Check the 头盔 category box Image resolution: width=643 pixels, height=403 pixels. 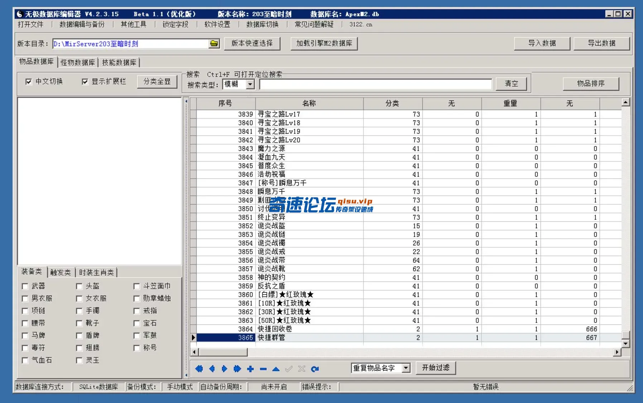click(79, 286)
